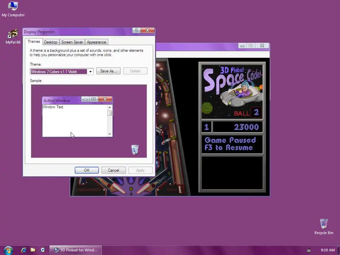Open the My Computer desktop icon
The width and height of the screenshot is (340, 255).
click(13, 9)
